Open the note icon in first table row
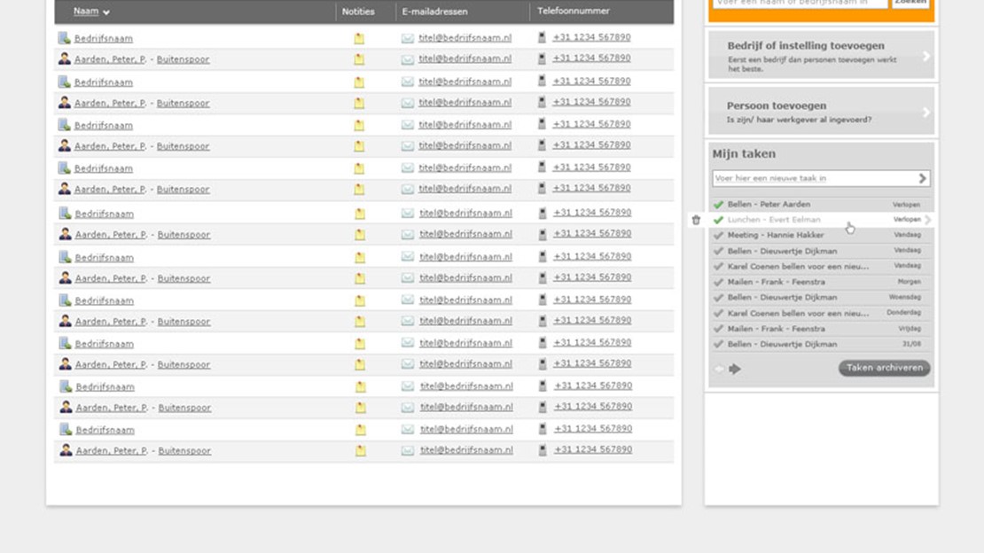Viewport: 984px width, 553px height. [x=359, y=38]
